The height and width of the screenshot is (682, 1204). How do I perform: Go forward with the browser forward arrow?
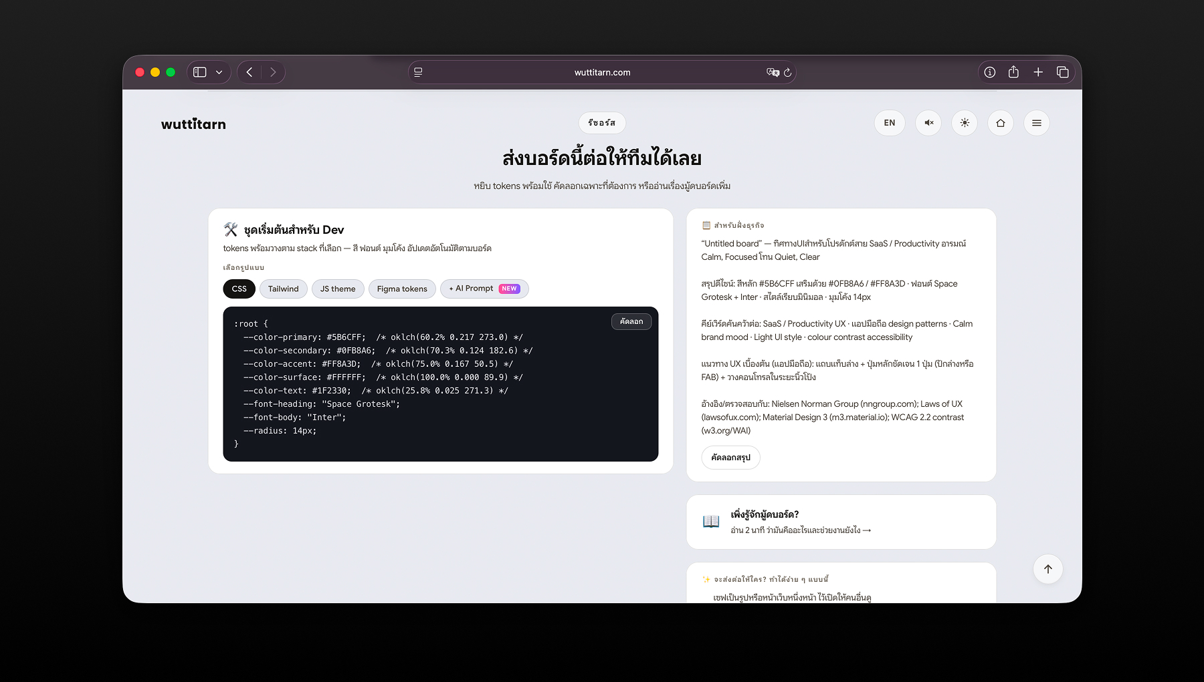(x=273, y=72)
